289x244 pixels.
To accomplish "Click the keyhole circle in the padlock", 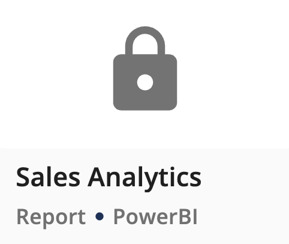I will click(145, 82).
